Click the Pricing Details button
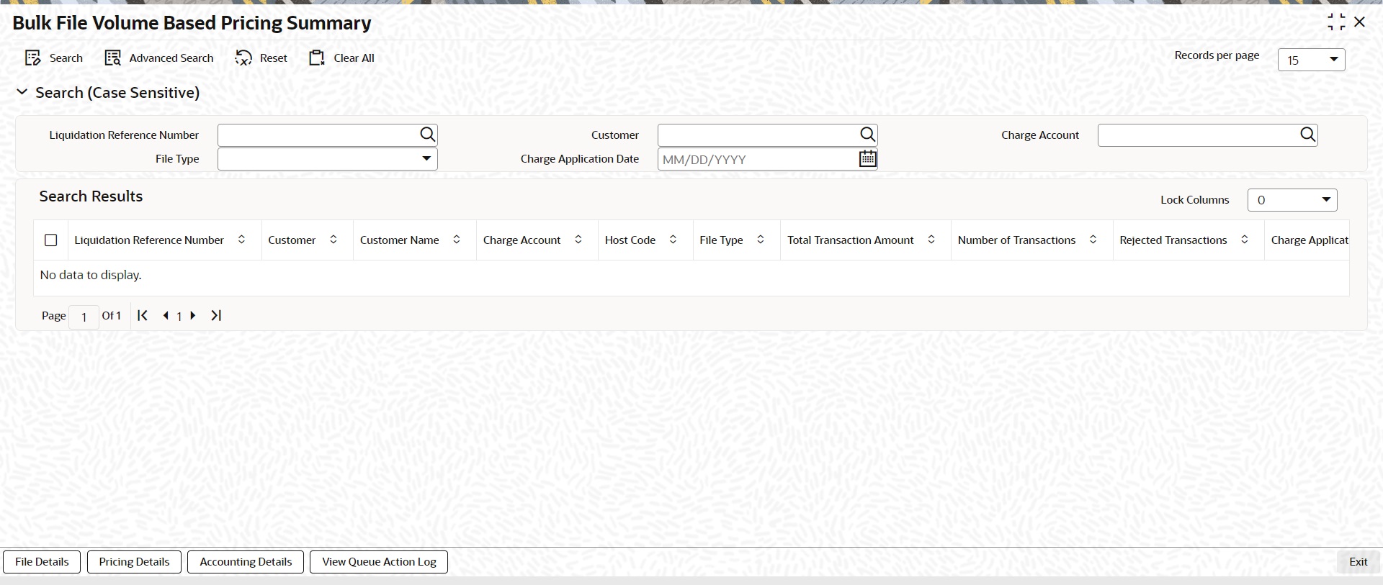This screenshot has height=585, width=1383. pyautogui.click(x=135, y=562)
